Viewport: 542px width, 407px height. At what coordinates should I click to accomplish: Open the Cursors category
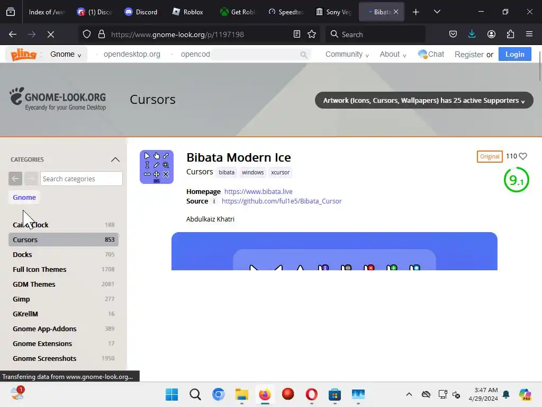[64, 240]
